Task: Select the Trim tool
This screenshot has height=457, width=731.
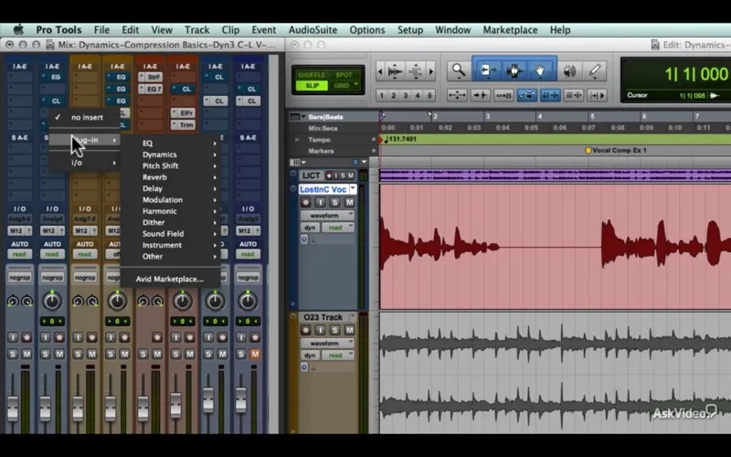Action: (x=487, y=71)
